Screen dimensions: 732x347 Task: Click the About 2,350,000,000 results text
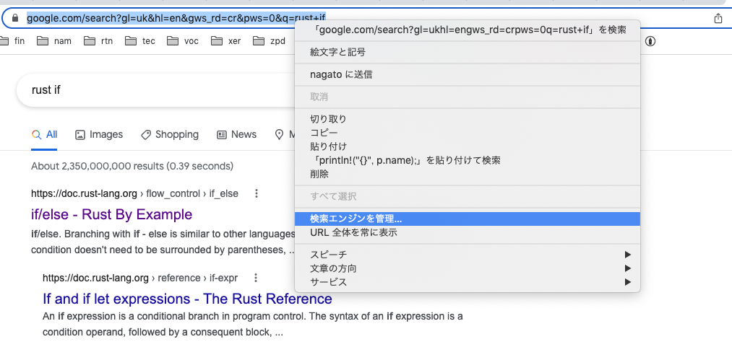tap(132, 166)
